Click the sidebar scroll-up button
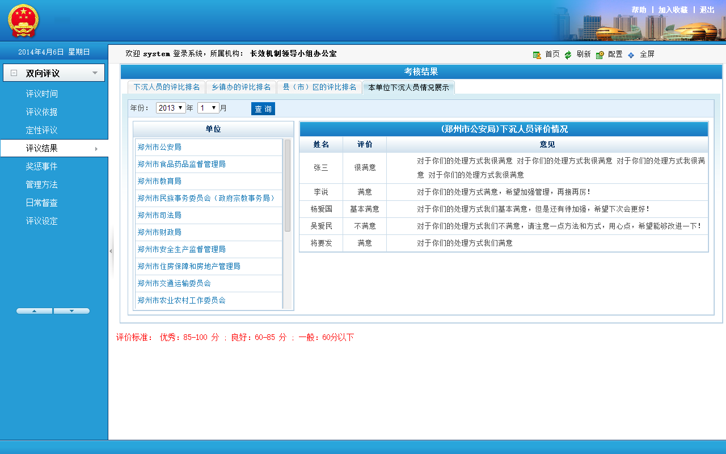This screenshot has width=726, height=454. coord(35,311)
